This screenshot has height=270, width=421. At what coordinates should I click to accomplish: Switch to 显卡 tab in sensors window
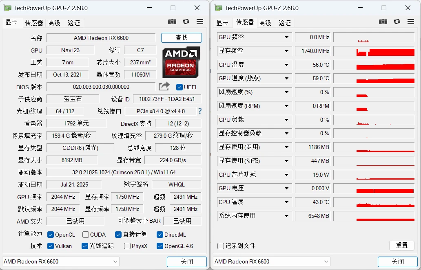pos(222,23)
